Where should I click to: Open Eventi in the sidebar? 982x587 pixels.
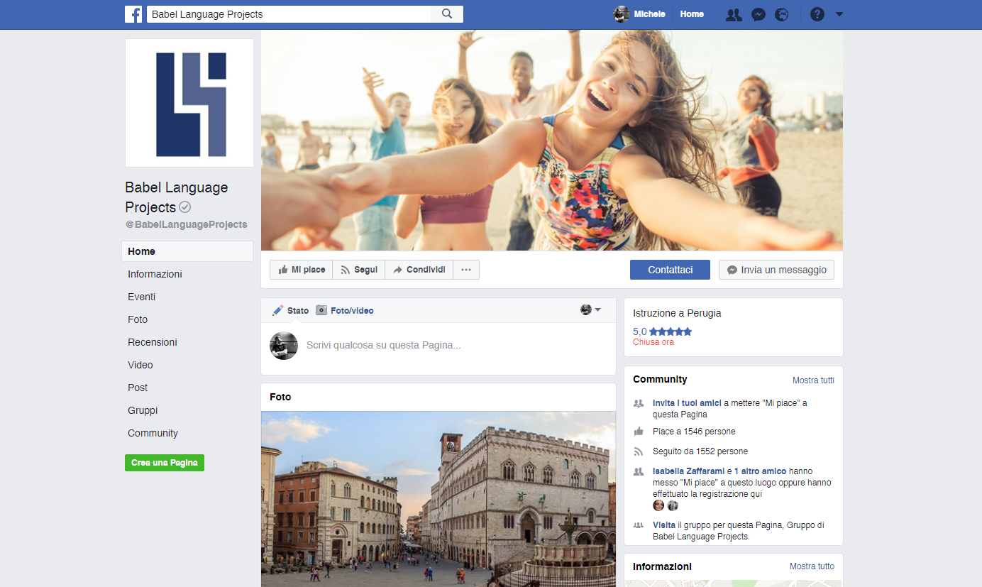click(x=141, y=297)
